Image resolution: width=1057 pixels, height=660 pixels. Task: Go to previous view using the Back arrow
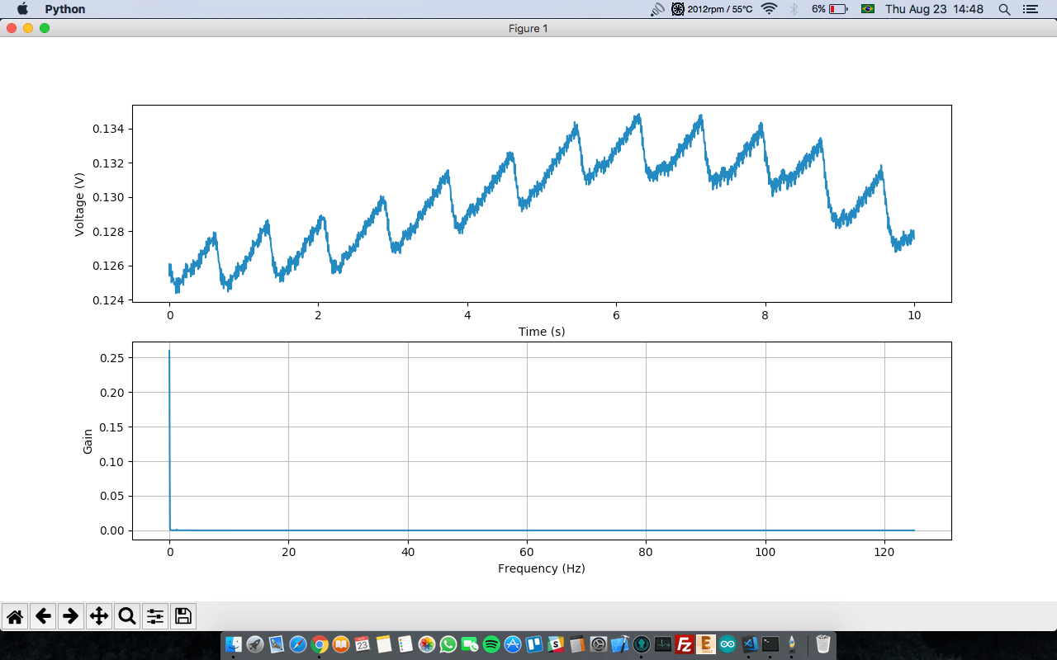coord(42,615)
